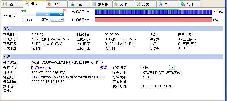
Task: Click the 16 KB (累计 245.40 MB) value
Action: [50, 39]
